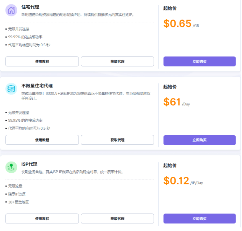
Task: Click the blue stacked database icon
Action: pyautogui.click(x=11, y=89)
